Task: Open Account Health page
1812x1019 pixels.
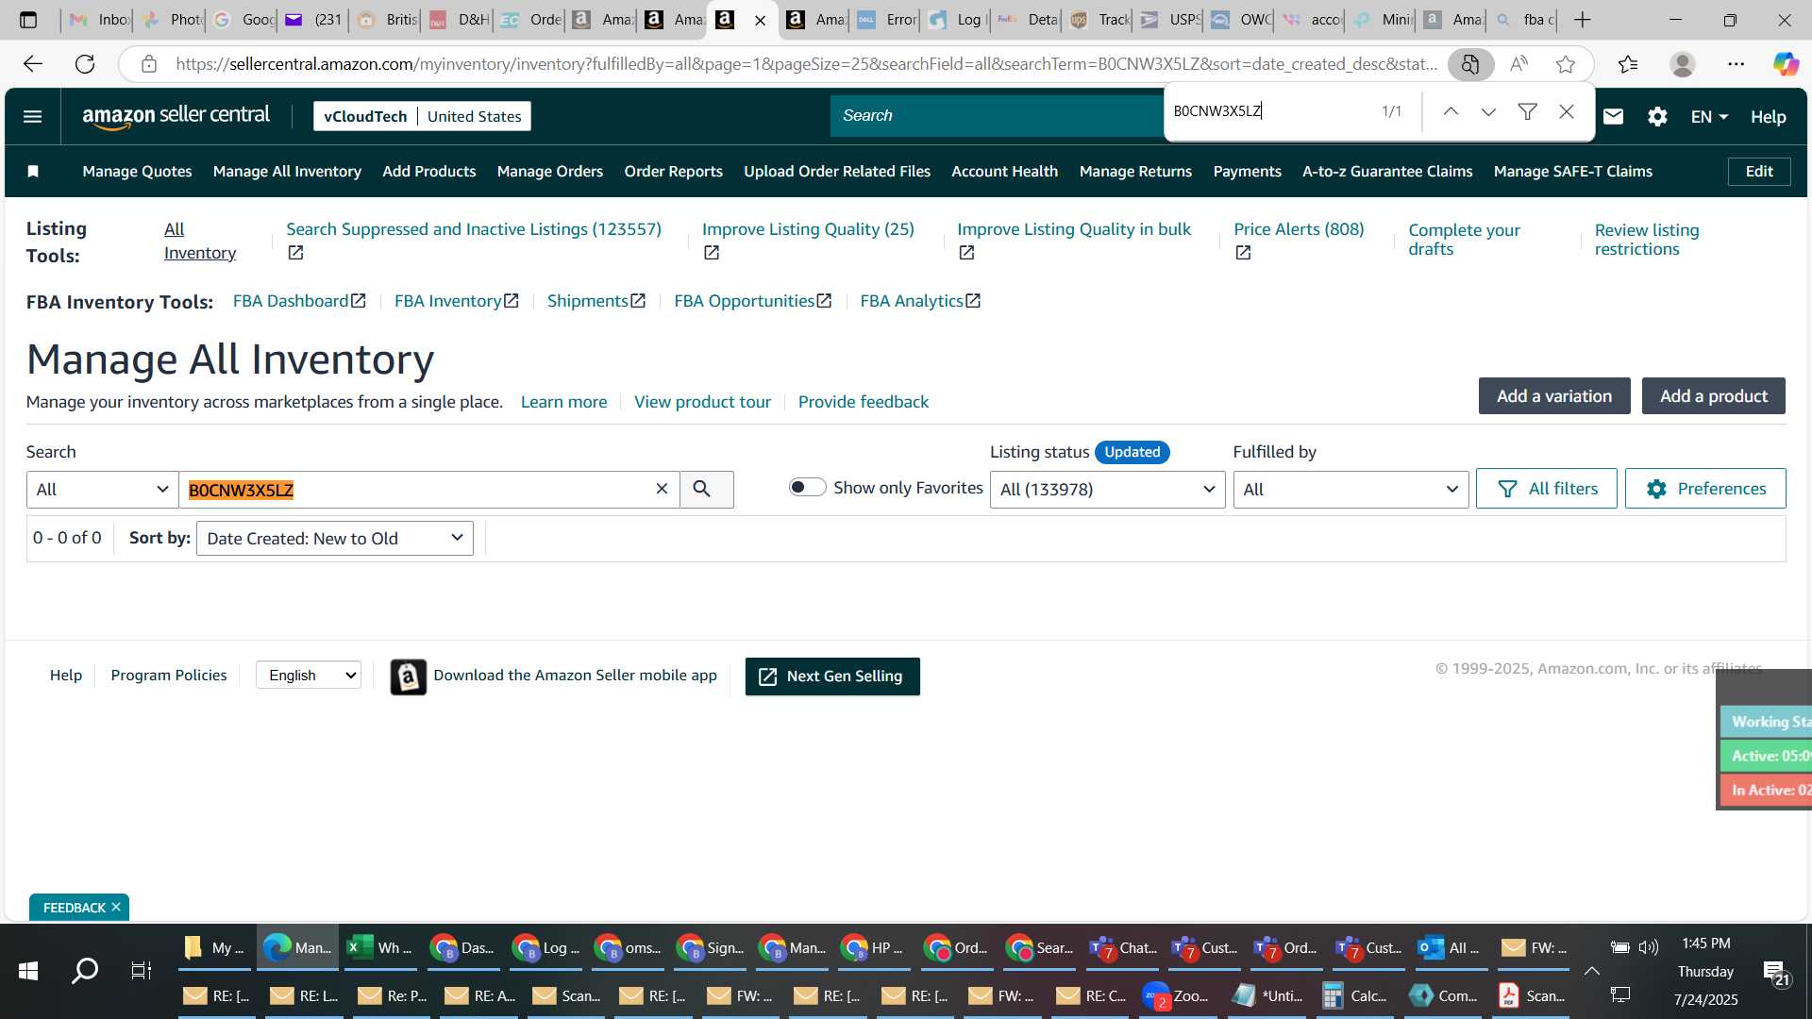Action: [x=1004, y=171]
